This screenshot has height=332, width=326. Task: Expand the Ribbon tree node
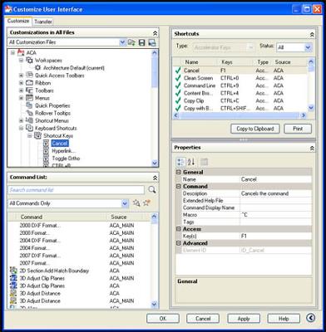[21, 83]
